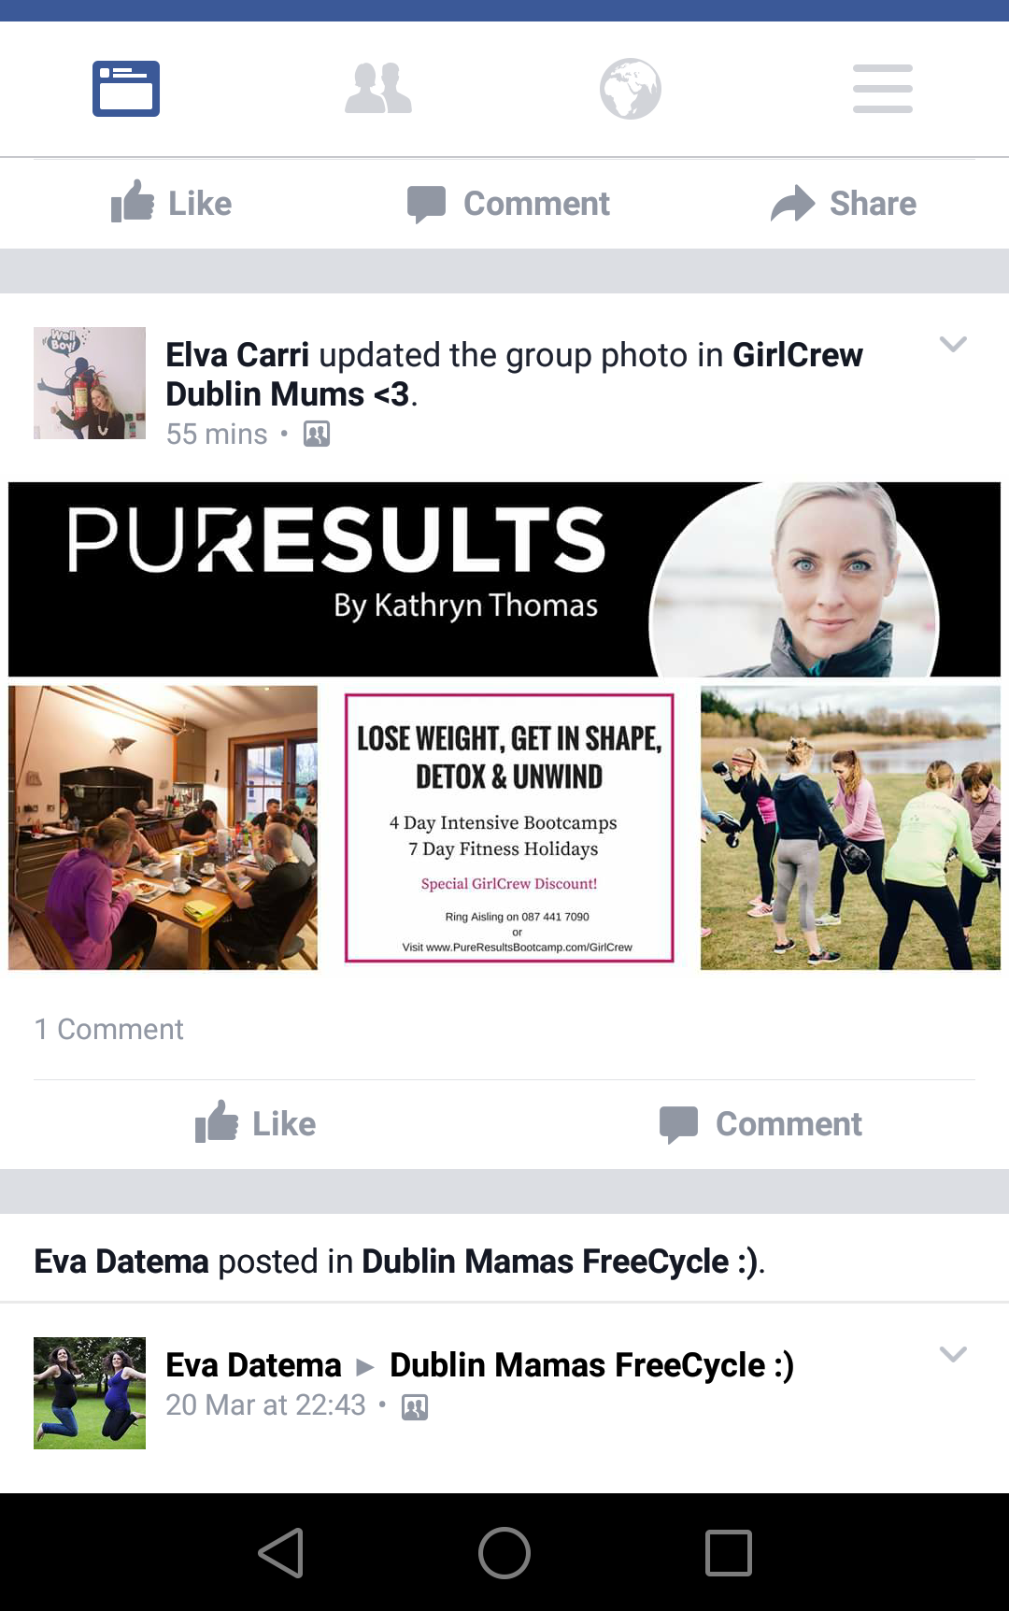Open the 1 Comment link
The width and height of the screenshot is (1009, 1611).
[x=109, y=1029]
